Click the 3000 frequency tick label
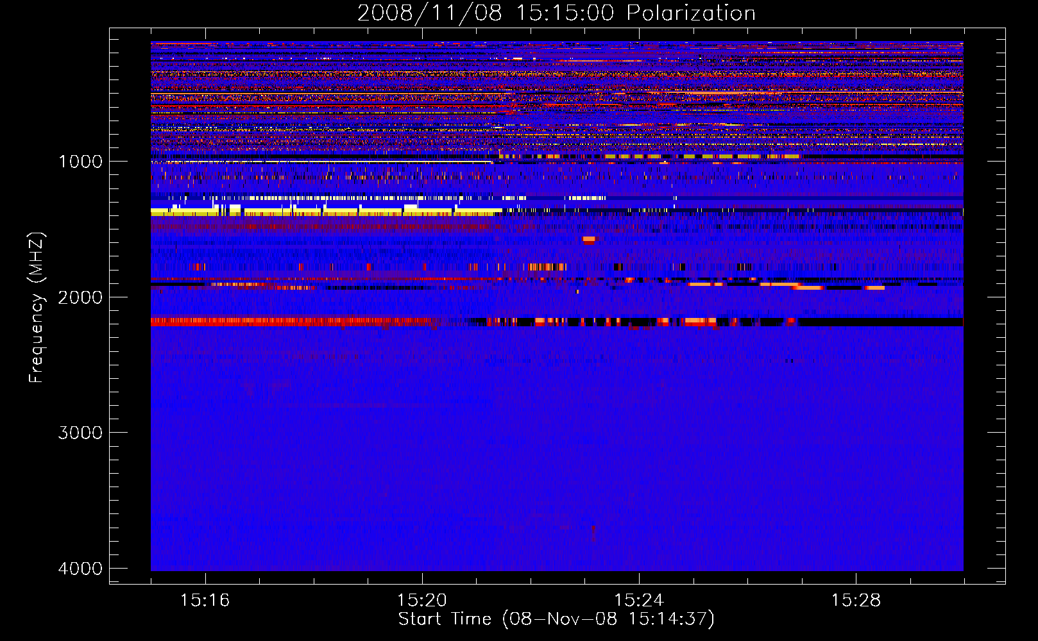Screen dimensions: 1038x641 click(x=80, y=433)
